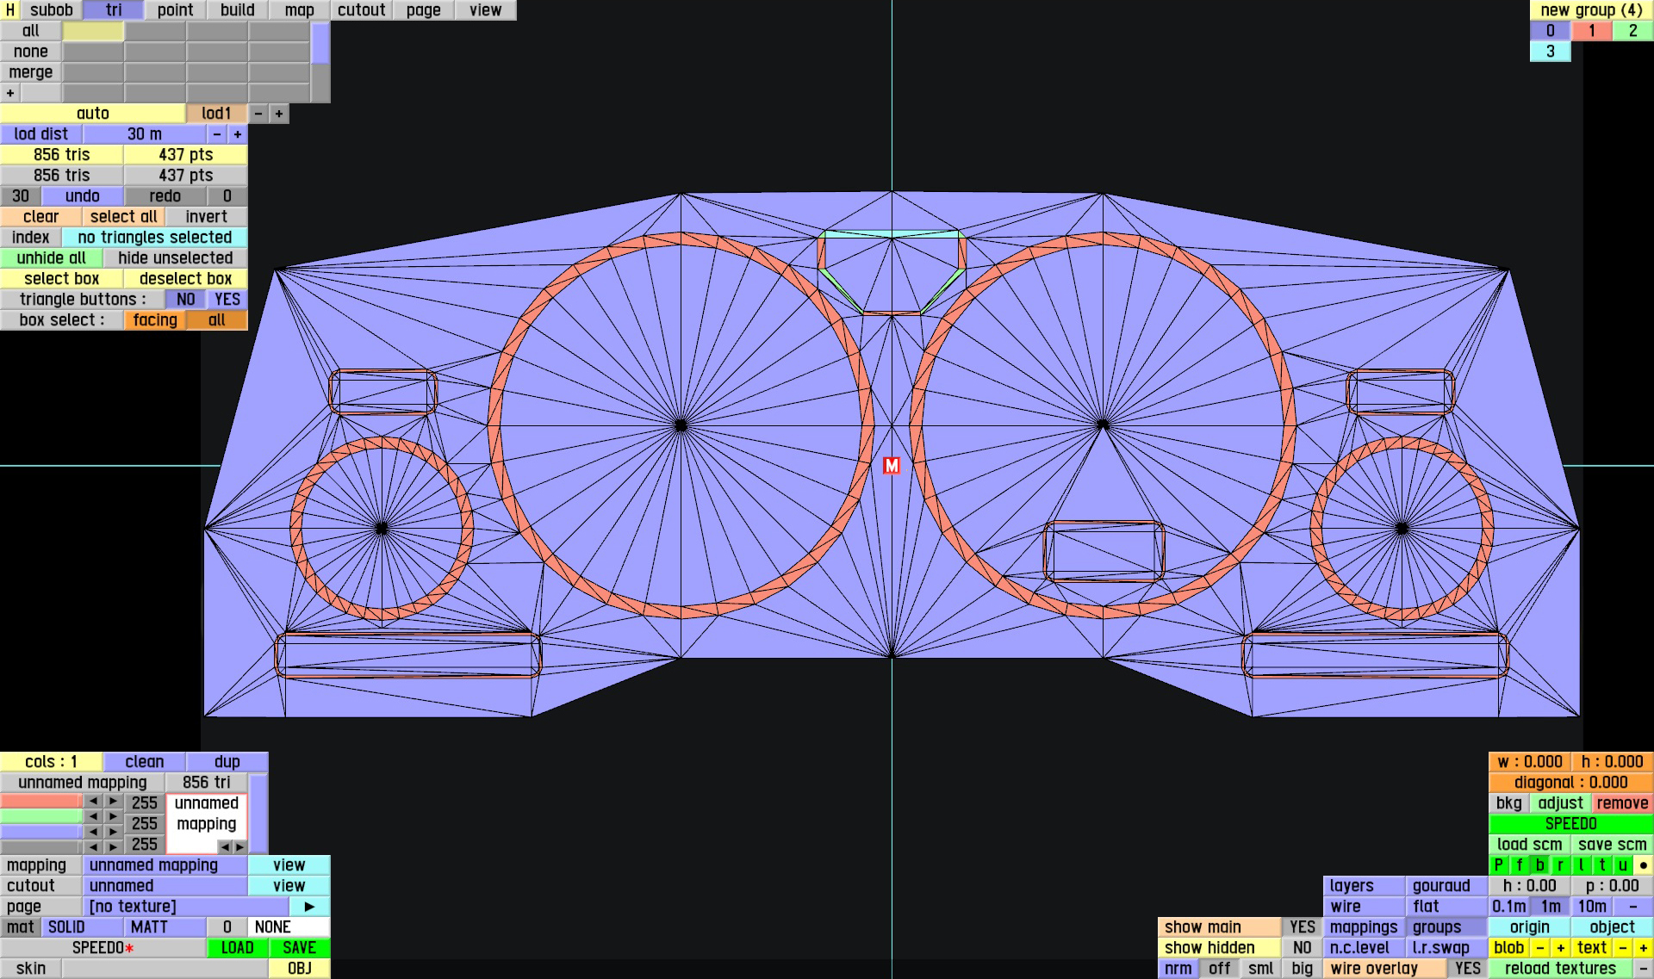Viewport: 1654px width, 979px height.
Task: Click the red color slider bar
Action: coord(40,802)
